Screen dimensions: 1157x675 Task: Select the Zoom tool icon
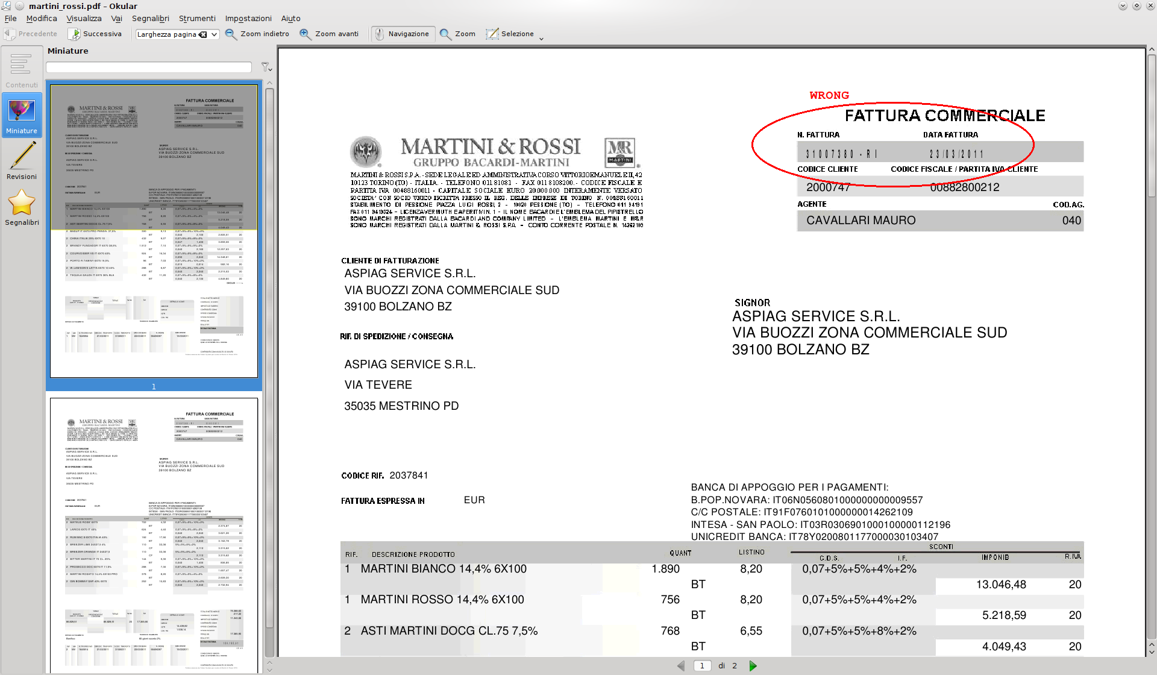445,34
